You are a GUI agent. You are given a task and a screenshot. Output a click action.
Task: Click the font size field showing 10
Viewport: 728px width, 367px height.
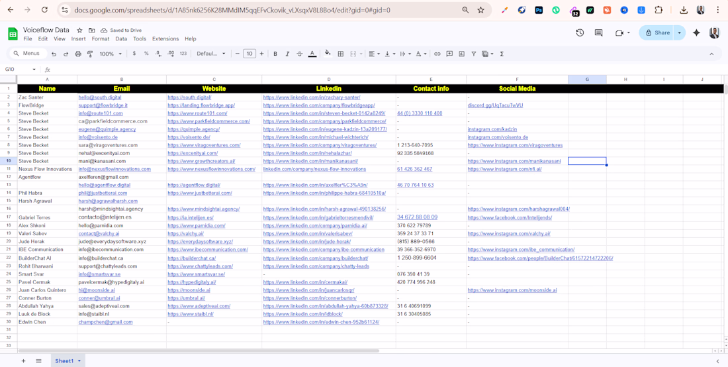point(250,54)
